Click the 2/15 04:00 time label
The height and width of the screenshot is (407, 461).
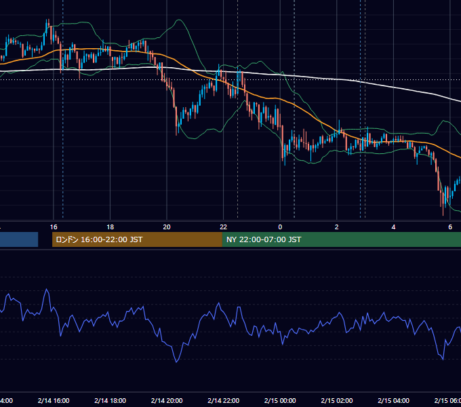pos(393,400)
